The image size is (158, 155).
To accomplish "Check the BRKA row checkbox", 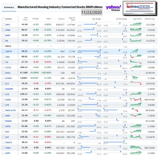I will (x=3, y=46).
